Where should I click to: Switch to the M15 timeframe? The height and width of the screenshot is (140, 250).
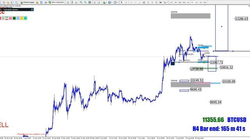[180, 2]
